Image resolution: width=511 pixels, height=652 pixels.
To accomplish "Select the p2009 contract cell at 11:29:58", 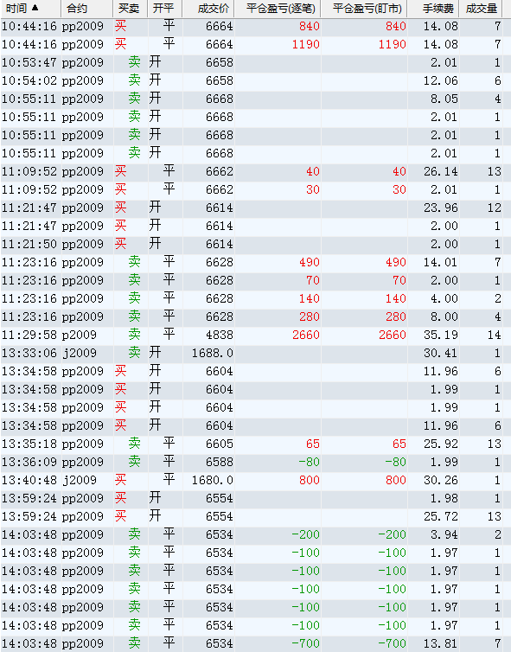I will click(x=80, y=335).
